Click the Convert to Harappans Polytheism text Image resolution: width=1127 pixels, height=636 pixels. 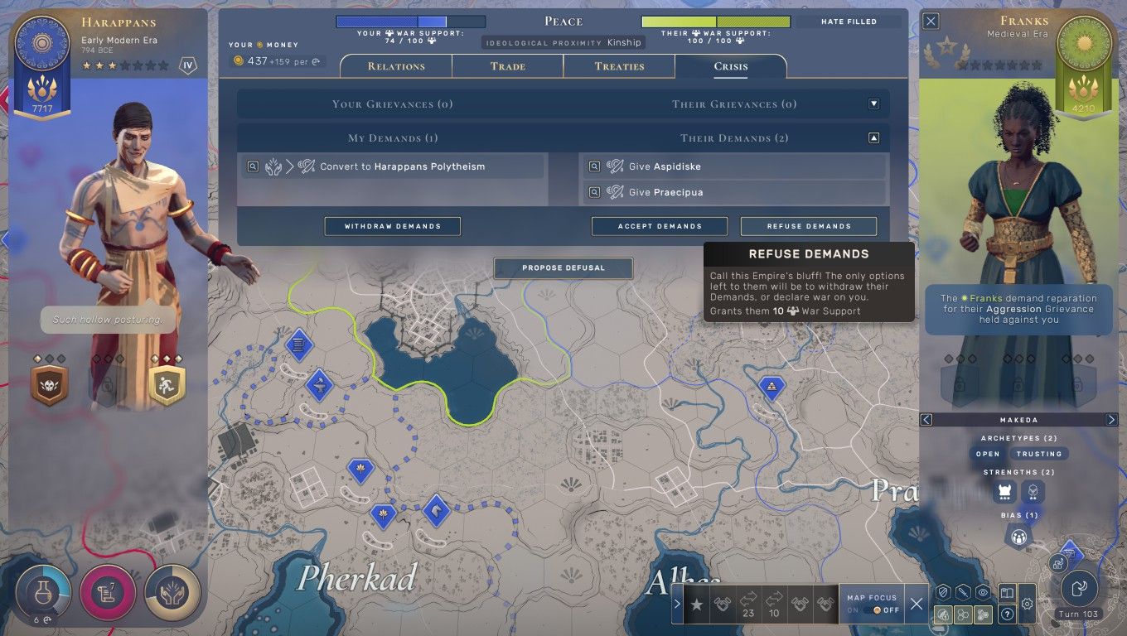(x=403, y=166)
